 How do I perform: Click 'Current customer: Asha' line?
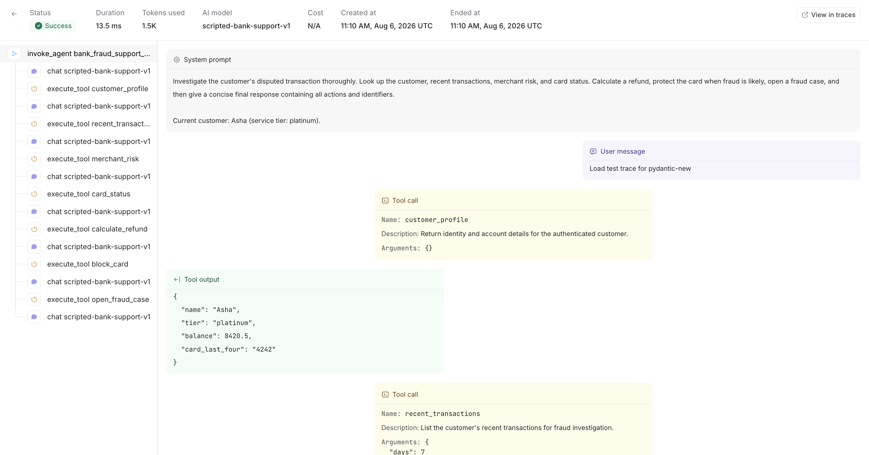click(246, 121)
